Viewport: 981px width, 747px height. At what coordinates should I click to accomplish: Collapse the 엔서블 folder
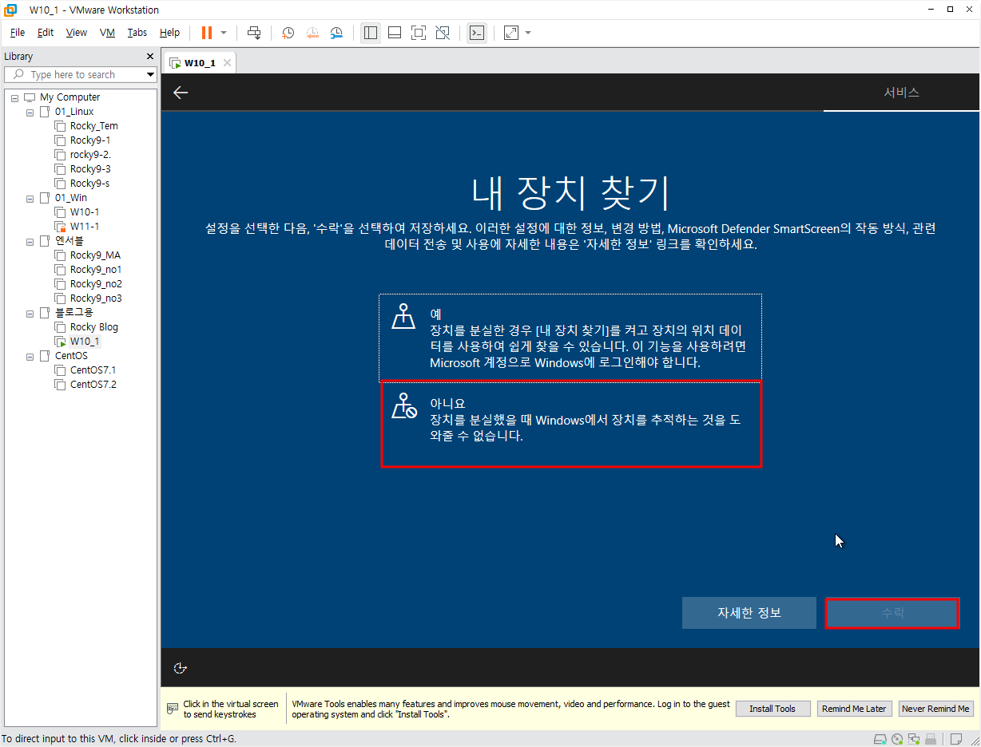click(30, 241)
